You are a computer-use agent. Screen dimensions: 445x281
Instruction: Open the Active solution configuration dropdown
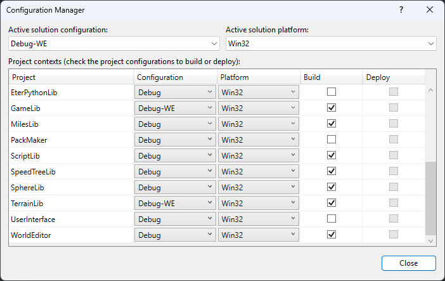click(x=114, y=44)
